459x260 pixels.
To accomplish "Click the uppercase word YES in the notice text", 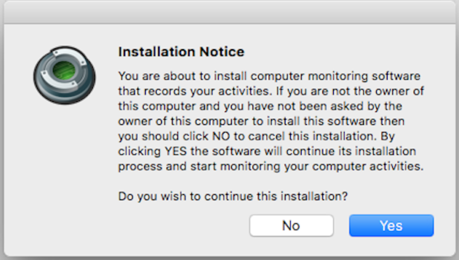I will pos(175,151).
